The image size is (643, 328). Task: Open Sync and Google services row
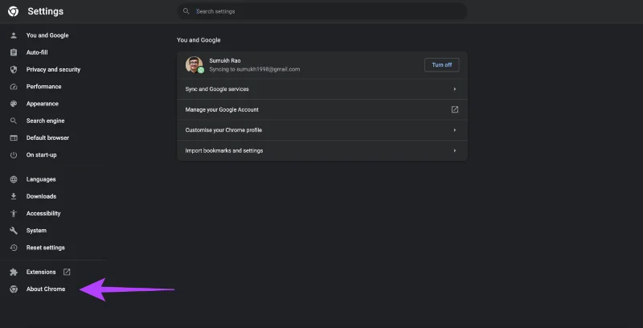322,89
